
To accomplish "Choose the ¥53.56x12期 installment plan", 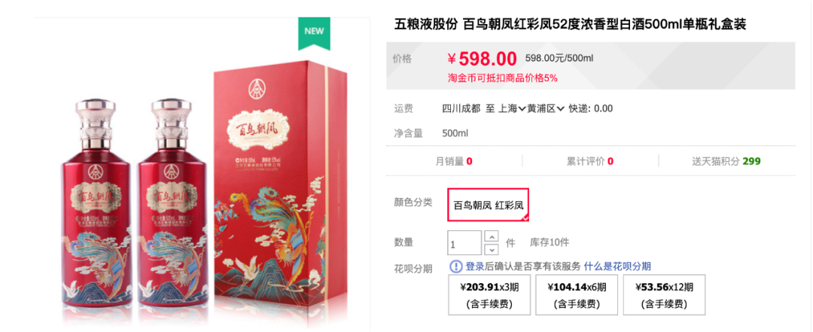I will (664, 294).
